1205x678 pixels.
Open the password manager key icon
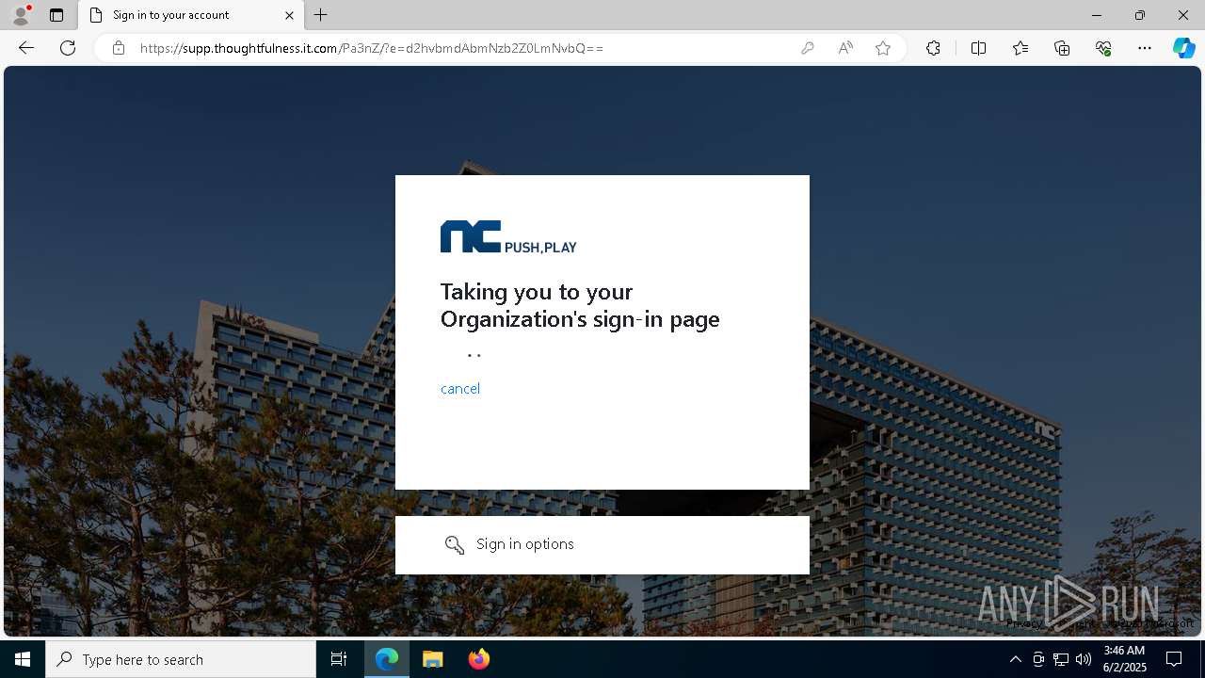[x=807, y=48]
